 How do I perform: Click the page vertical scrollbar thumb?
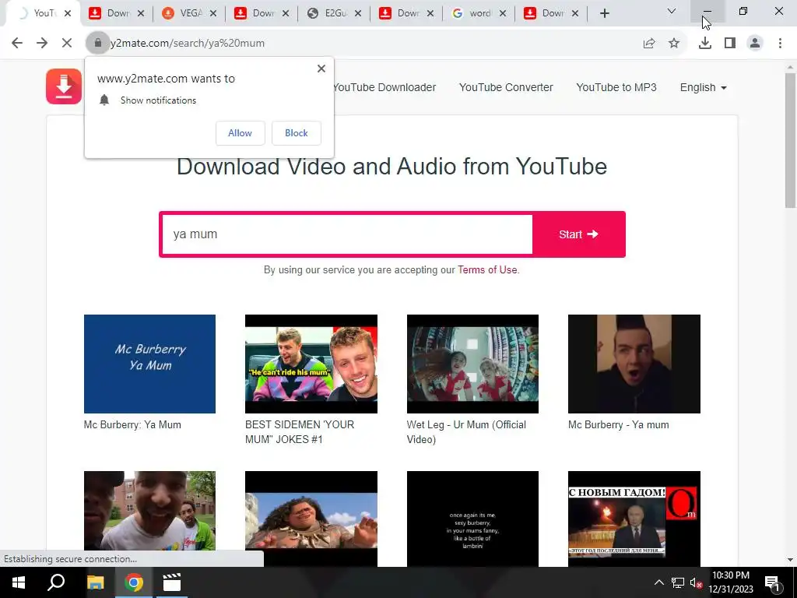pyautogui.click(x=790, y=140)
